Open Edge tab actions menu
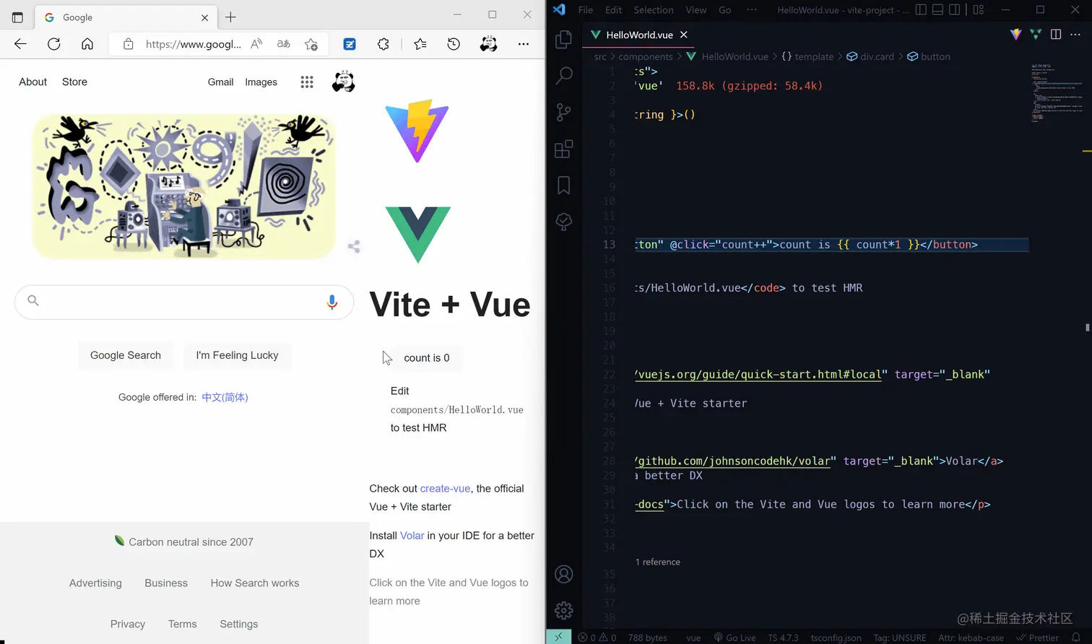This screenshot has width=1092, height=644. 18,17
